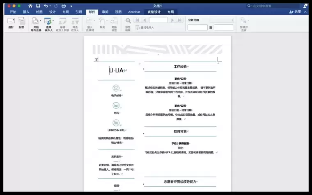Click 预览结果 (Preview Results)
The width and height of the screenshot is (312, 195).
pyautogui.click(x=128, y=24)
